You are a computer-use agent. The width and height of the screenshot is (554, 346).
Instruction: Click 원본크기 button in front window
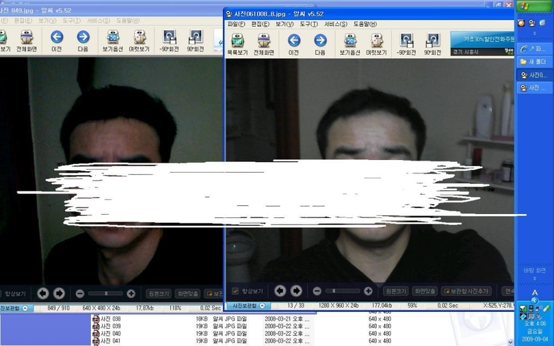396,291
